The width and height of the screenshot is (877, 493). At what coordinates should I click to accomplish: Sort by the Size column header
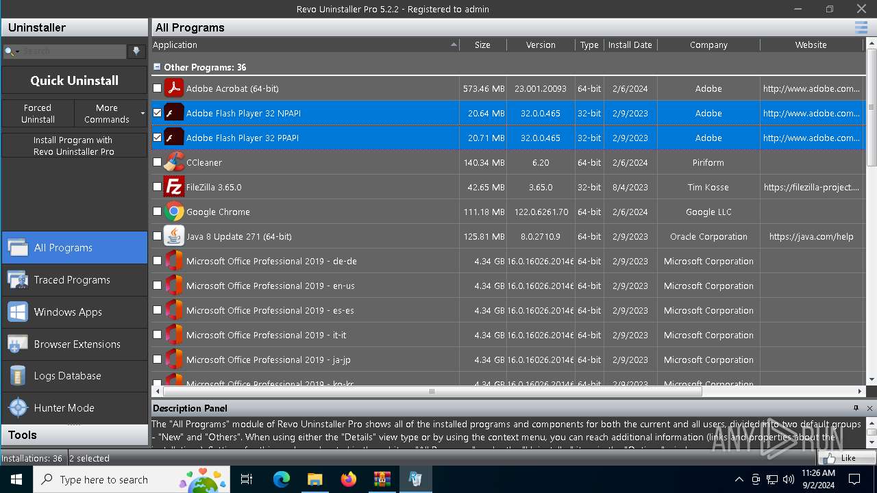(483, 45)
